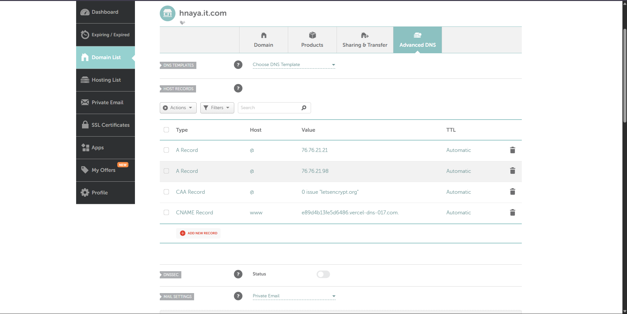This screenshot has width=627, height=314.
Task: Click the page vertical scrollbar thumb
Action: point(625,76)
